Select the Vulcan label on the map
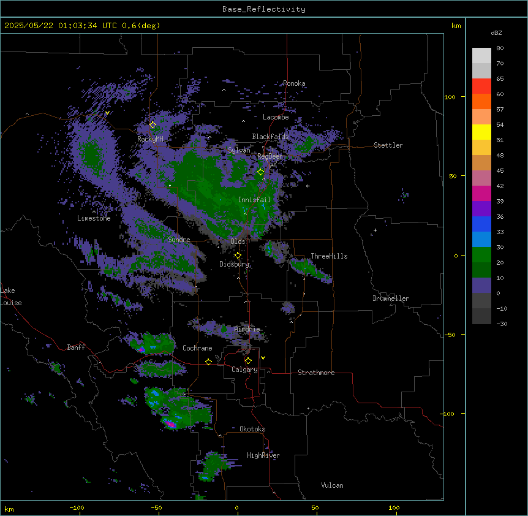The width and height of the screenshot is (528, 516). 333,485
